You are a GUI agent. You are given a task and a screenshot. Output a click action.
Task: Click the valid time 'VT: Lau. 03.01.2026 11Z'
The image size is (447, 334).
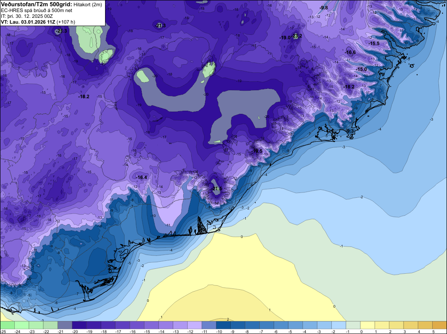(x=28, y=22)
